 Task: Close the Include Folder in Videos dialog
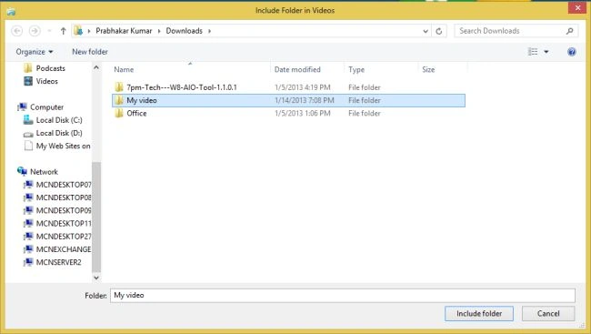[x=577, y=8]
